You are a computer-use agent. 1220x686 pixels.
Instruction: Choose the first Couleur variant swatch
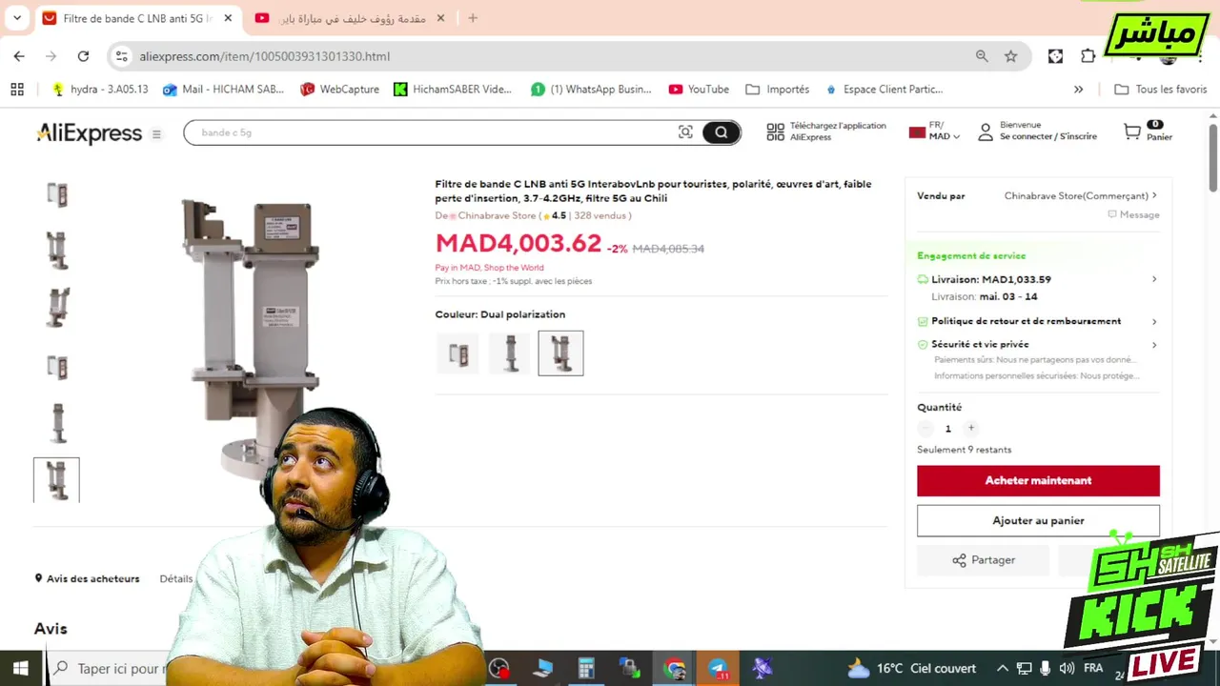(x=458, y=353)
